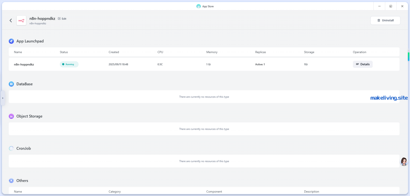Click the Created column header
The height and width of the screenshot is (196, 410).
(x=114, y=52)
